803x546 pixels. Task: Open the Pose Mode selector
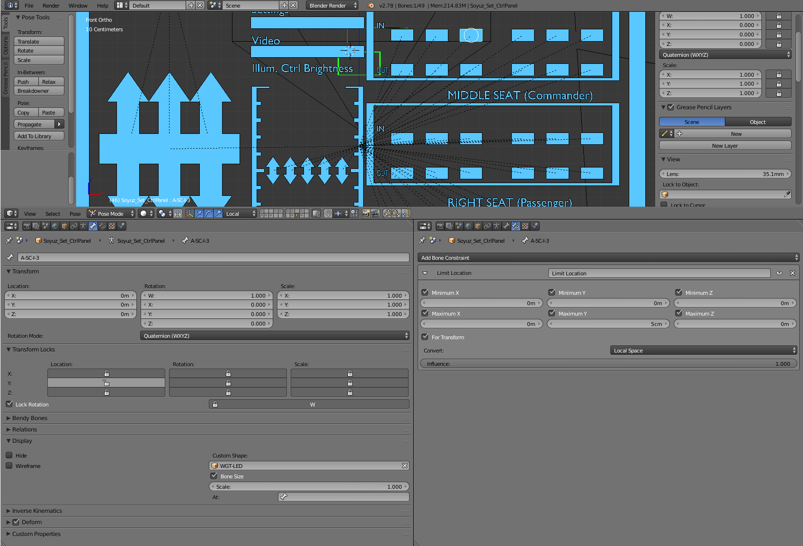(111, 214)
